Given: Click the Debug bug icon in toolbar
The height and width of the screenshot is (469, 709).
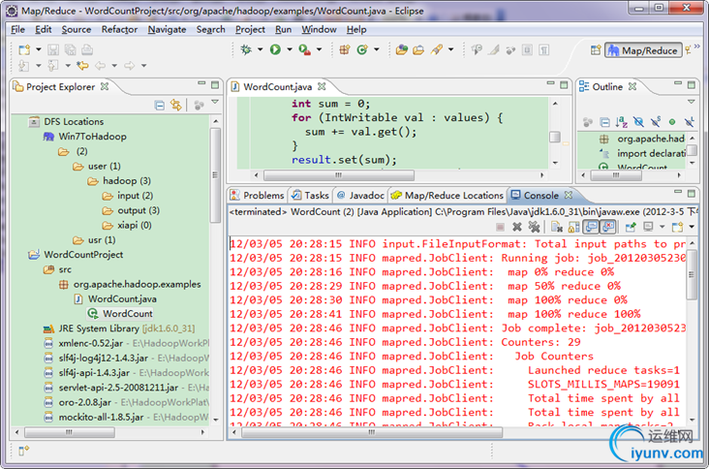Looking at the screenshot, I should pos(246,49).
